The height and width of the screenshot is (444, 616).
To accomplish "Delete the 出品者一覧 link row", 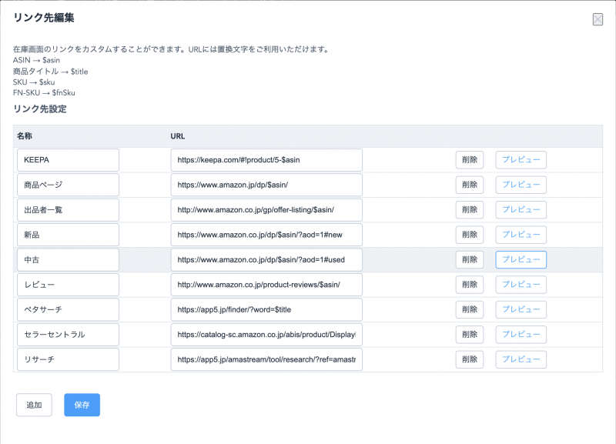I will [x=470, y=209].
